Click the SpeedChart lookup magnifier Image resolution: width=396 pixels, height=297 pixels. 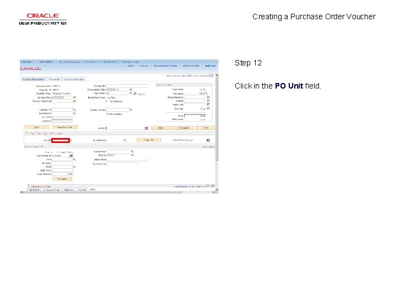click(132, 151)
